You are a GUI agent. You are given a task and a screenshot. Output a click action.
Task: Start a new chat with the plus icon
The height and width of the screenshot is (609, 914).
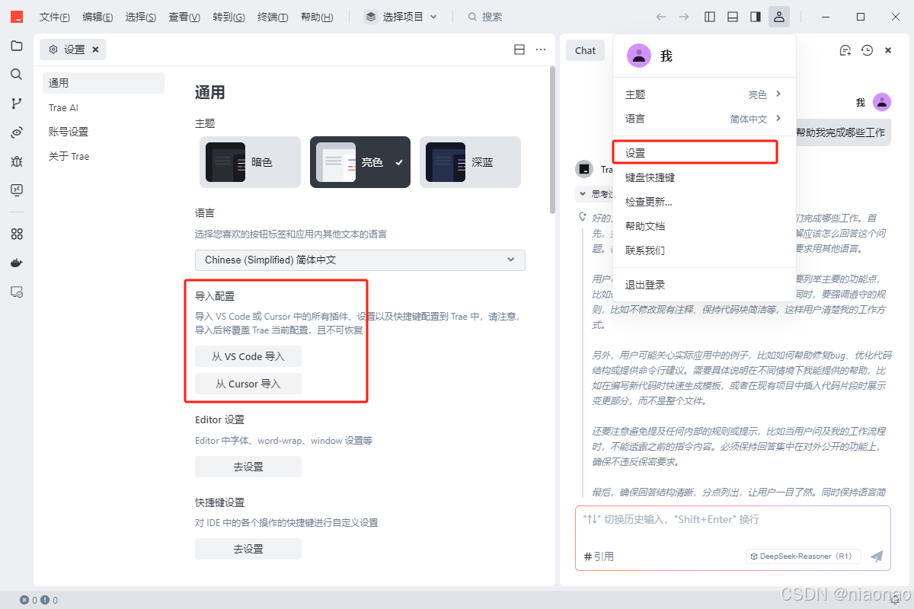845,50
